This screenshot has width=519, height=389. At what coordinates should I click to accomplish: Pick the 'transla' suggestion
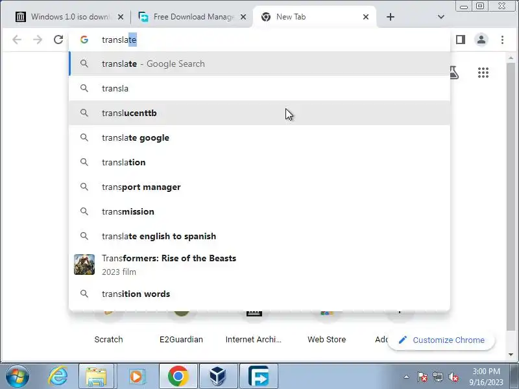click(x=259, y=88)
